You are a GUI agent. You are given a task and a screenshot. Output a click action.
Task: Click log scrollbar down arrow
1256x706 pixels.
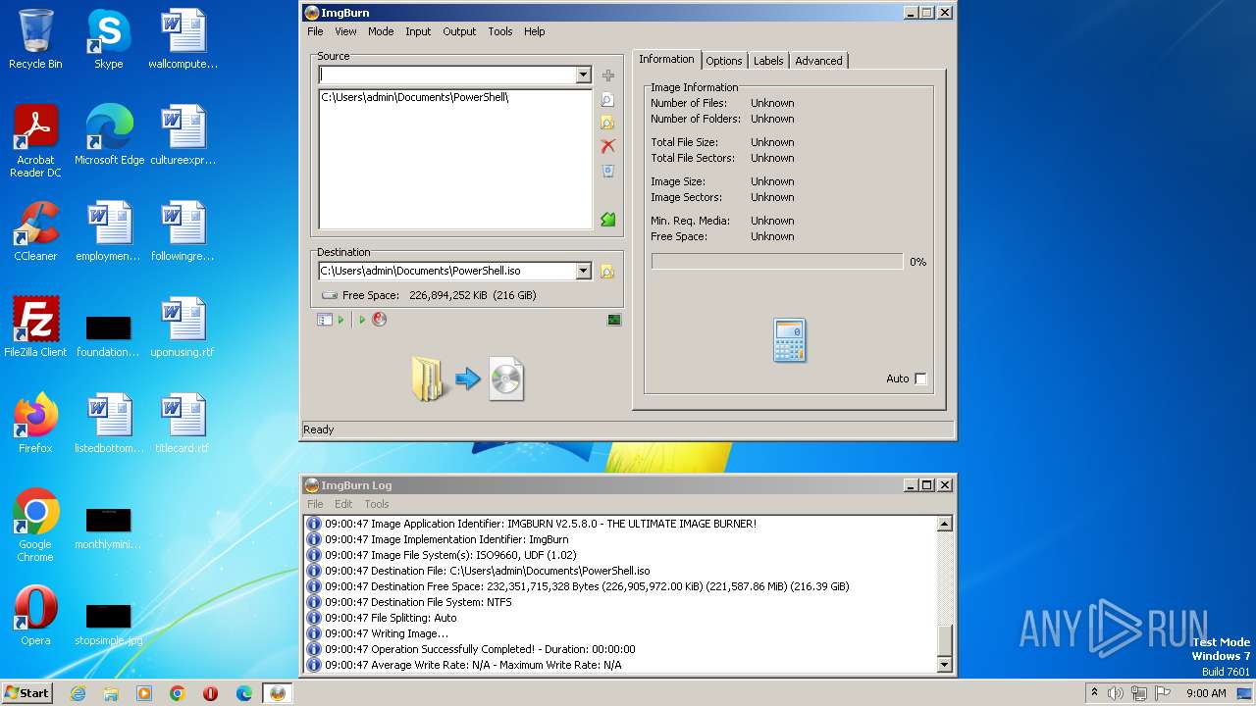[944, 665]
